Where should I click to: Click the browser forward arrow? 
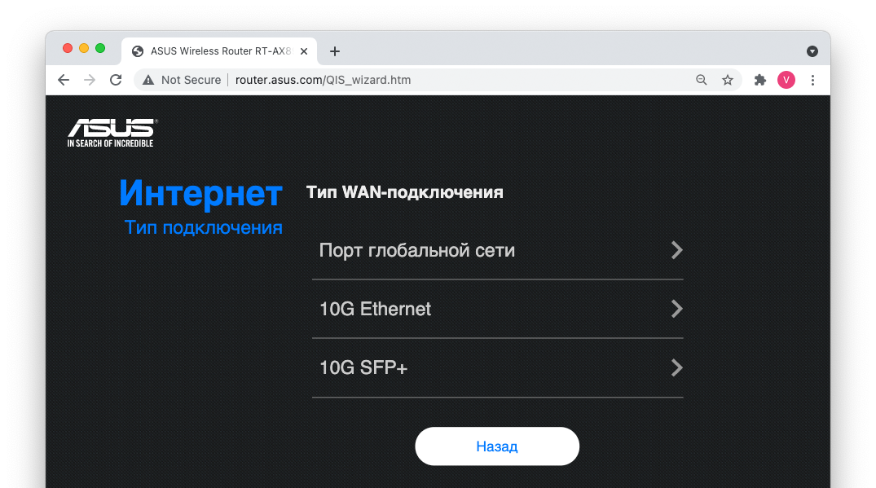pos(90,80)
